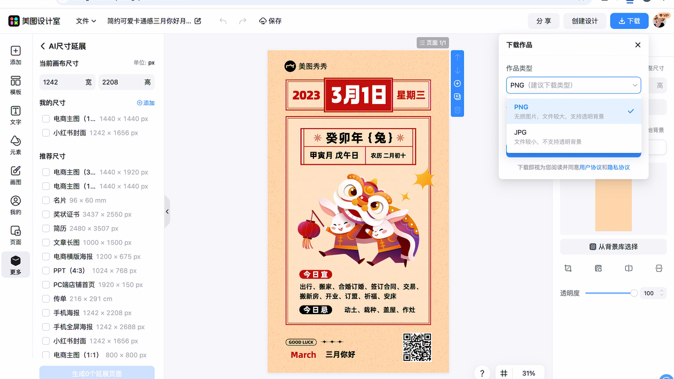
Task: Click the 透明度 slider handle
Action: [x=634, y=293]
